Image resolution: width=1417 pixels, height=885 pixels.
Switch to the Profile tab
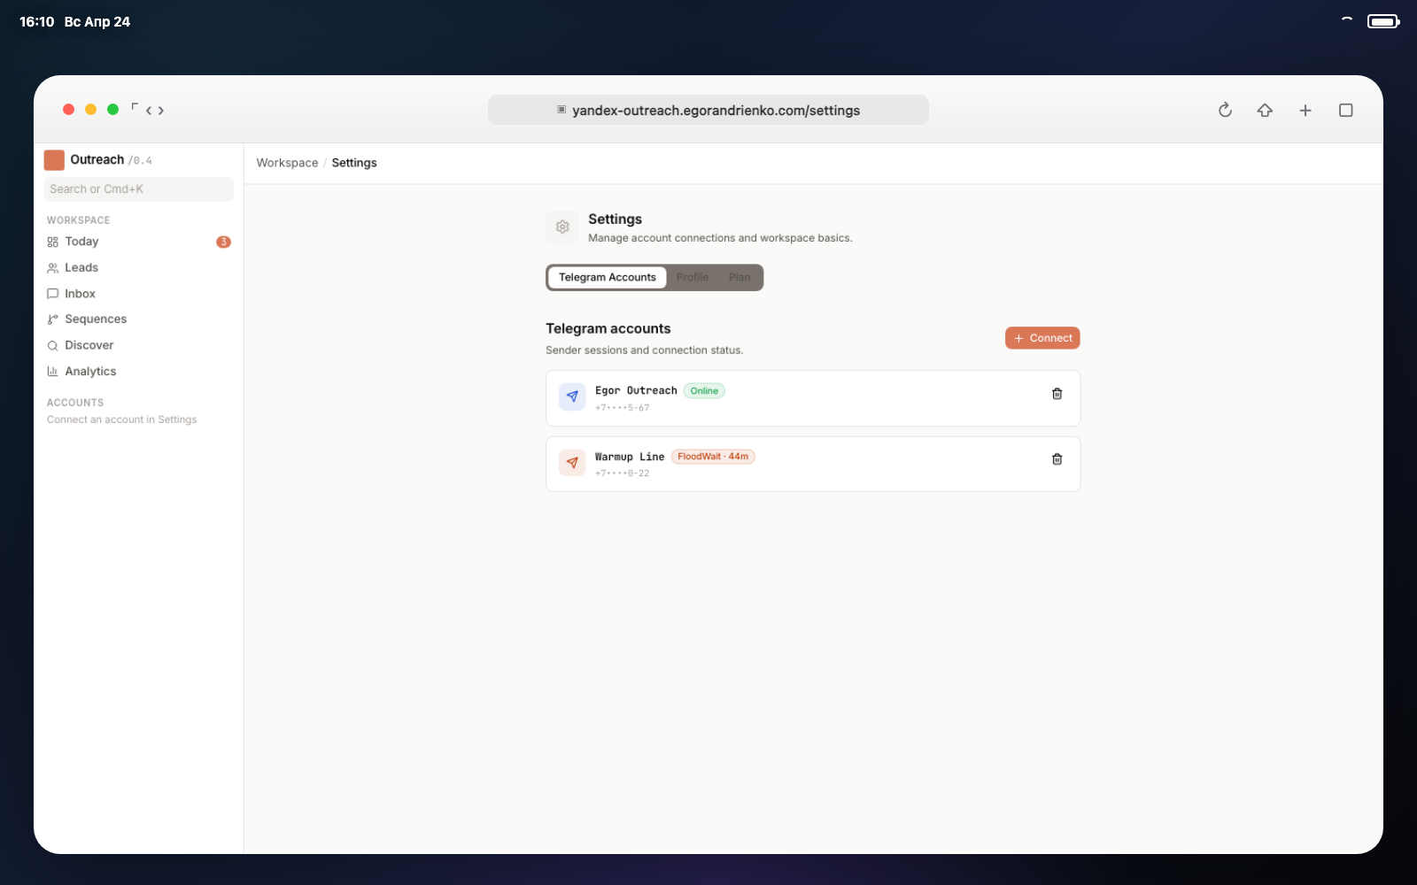point(693,278)
